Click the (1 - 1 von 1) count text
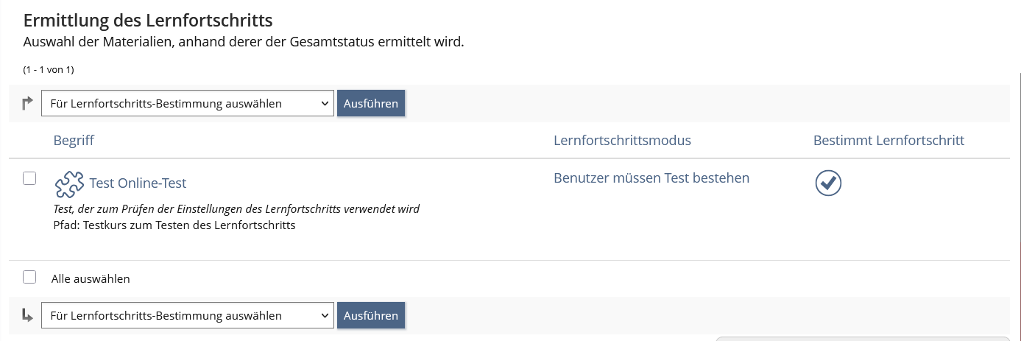1021x341 pixels. point(49,70)
